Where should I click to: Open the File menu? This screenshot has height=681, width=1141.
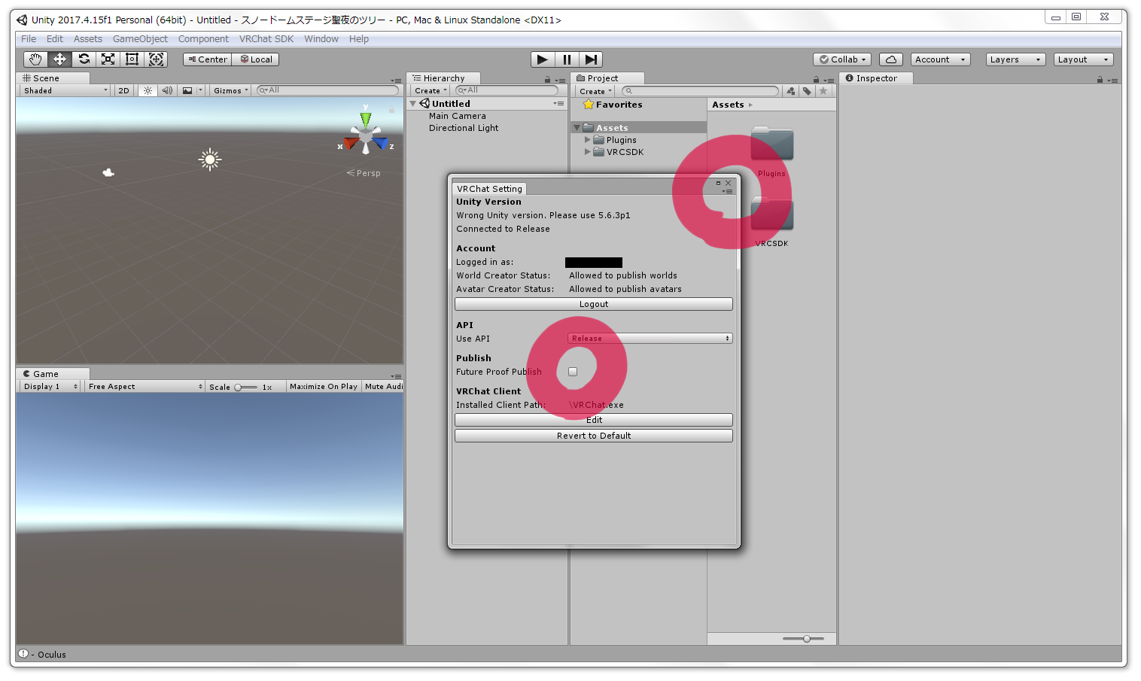29,39
